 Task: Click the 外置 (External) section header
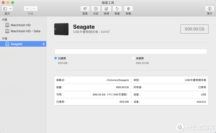pos(4,38)
